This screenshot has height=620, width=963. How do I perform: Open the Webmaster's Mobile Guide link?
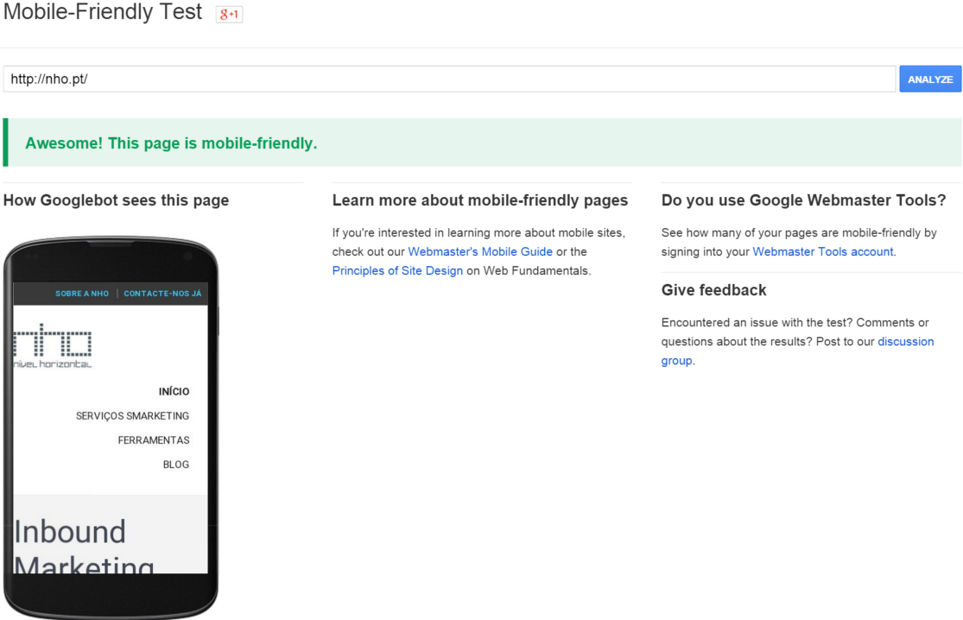pos(480,252)
